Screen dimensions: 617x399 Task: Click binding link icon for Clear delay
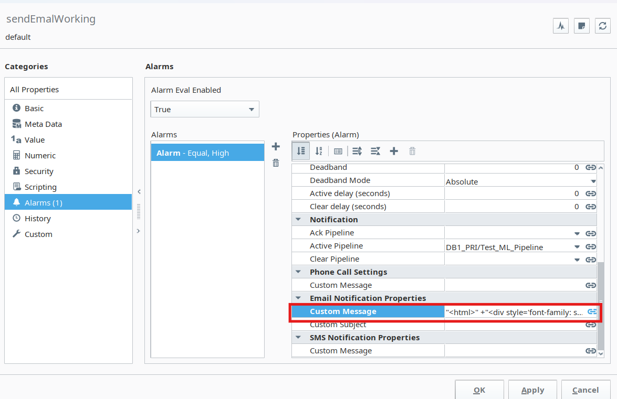click(591, 207)
